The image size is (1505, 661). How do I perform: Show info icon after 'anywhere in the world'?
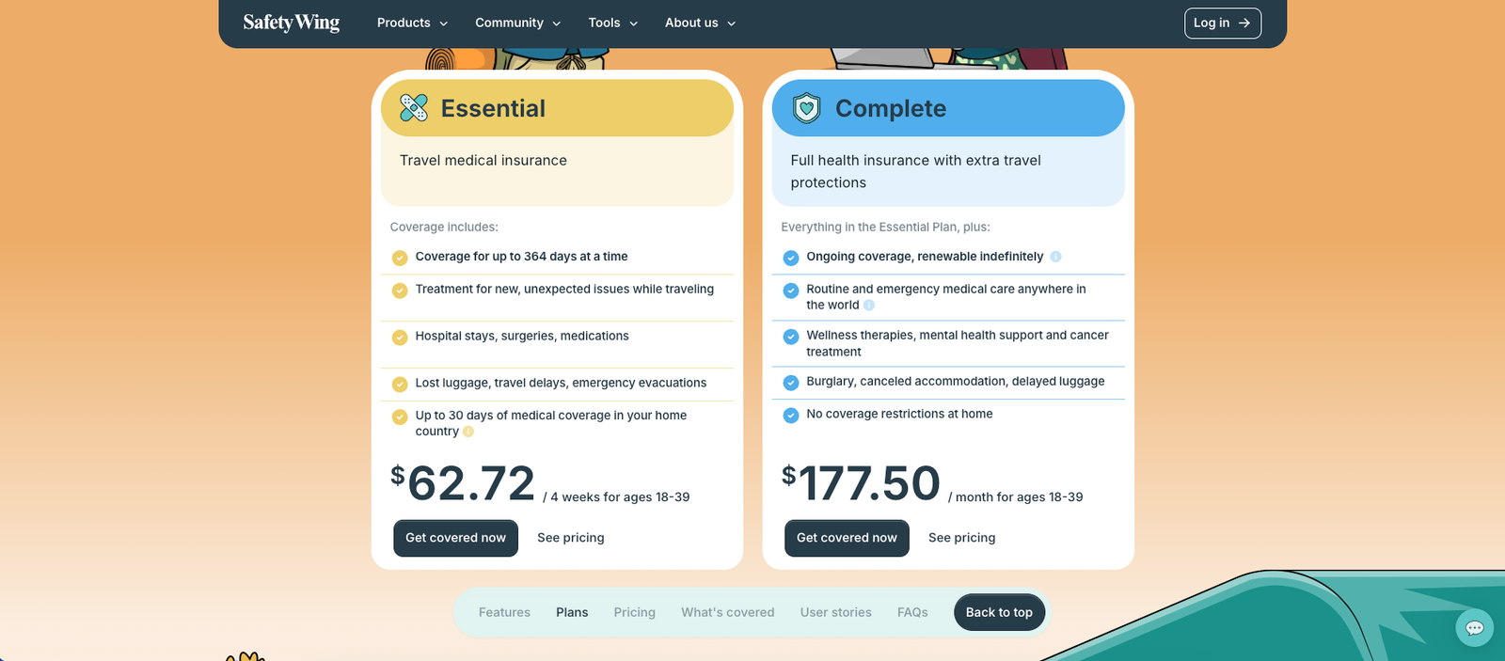pyautogui.click(x=869, y=305)
